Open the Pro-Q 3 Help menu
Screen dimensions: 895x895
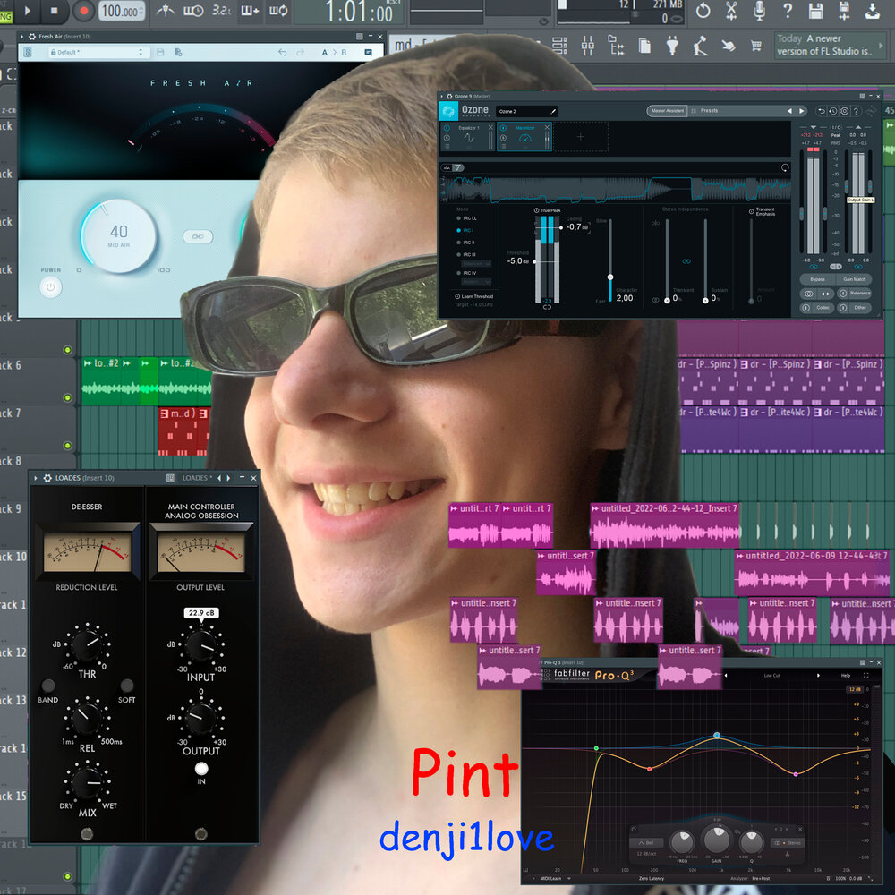845,675
